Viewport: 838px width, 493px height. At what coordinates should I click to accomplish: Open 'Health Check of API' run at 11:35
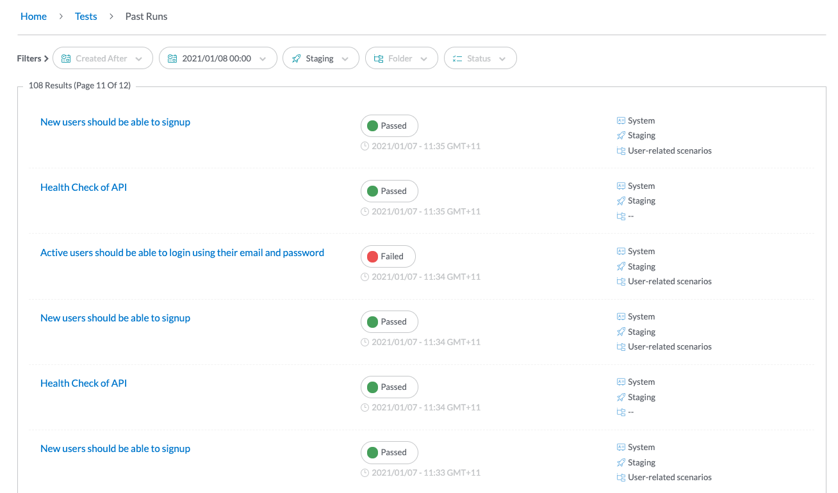(84, 187)
